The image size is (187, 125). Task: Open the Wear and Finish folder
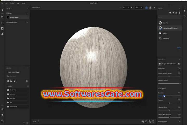pos(18,107)
